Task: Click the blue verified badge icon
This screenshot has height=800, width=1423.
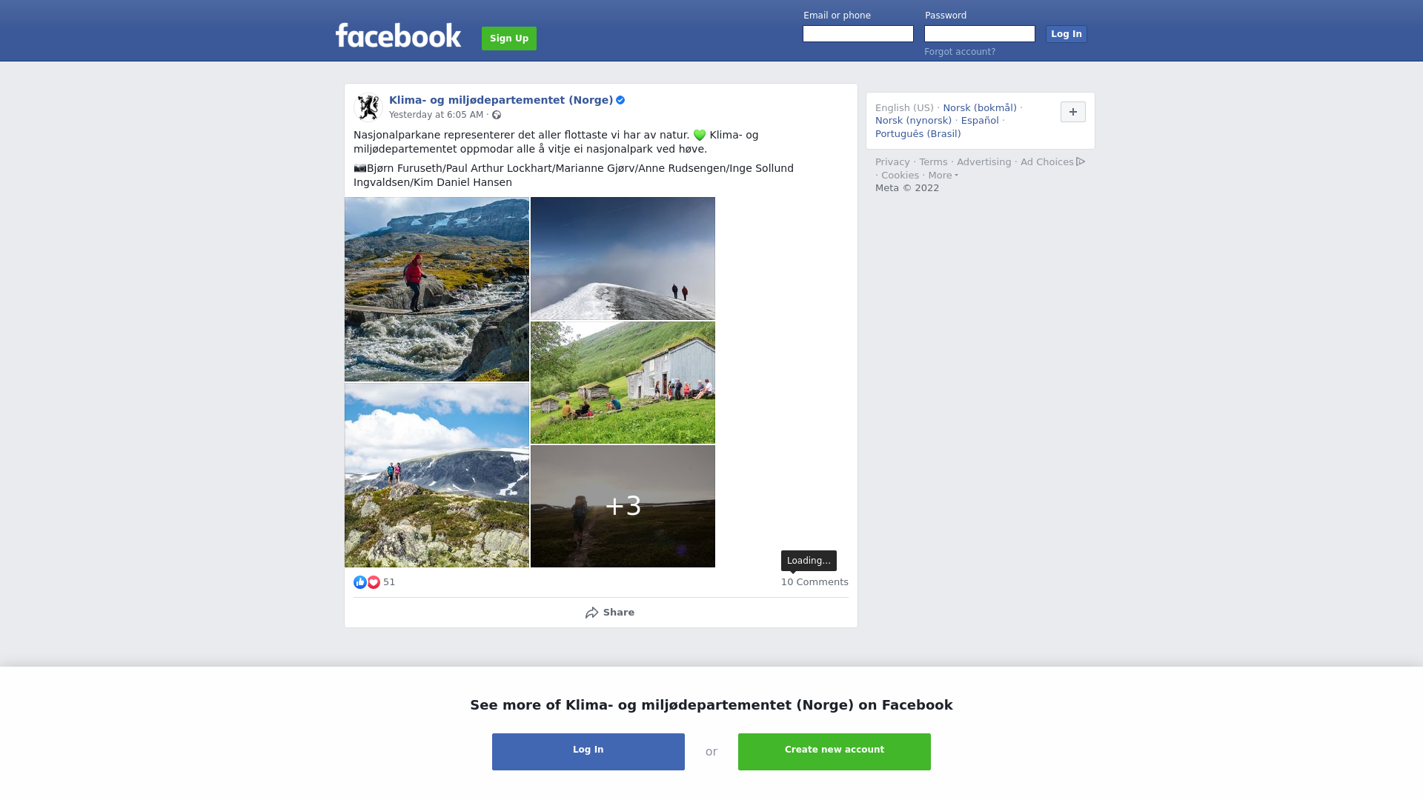Action: tap(620, 100)
